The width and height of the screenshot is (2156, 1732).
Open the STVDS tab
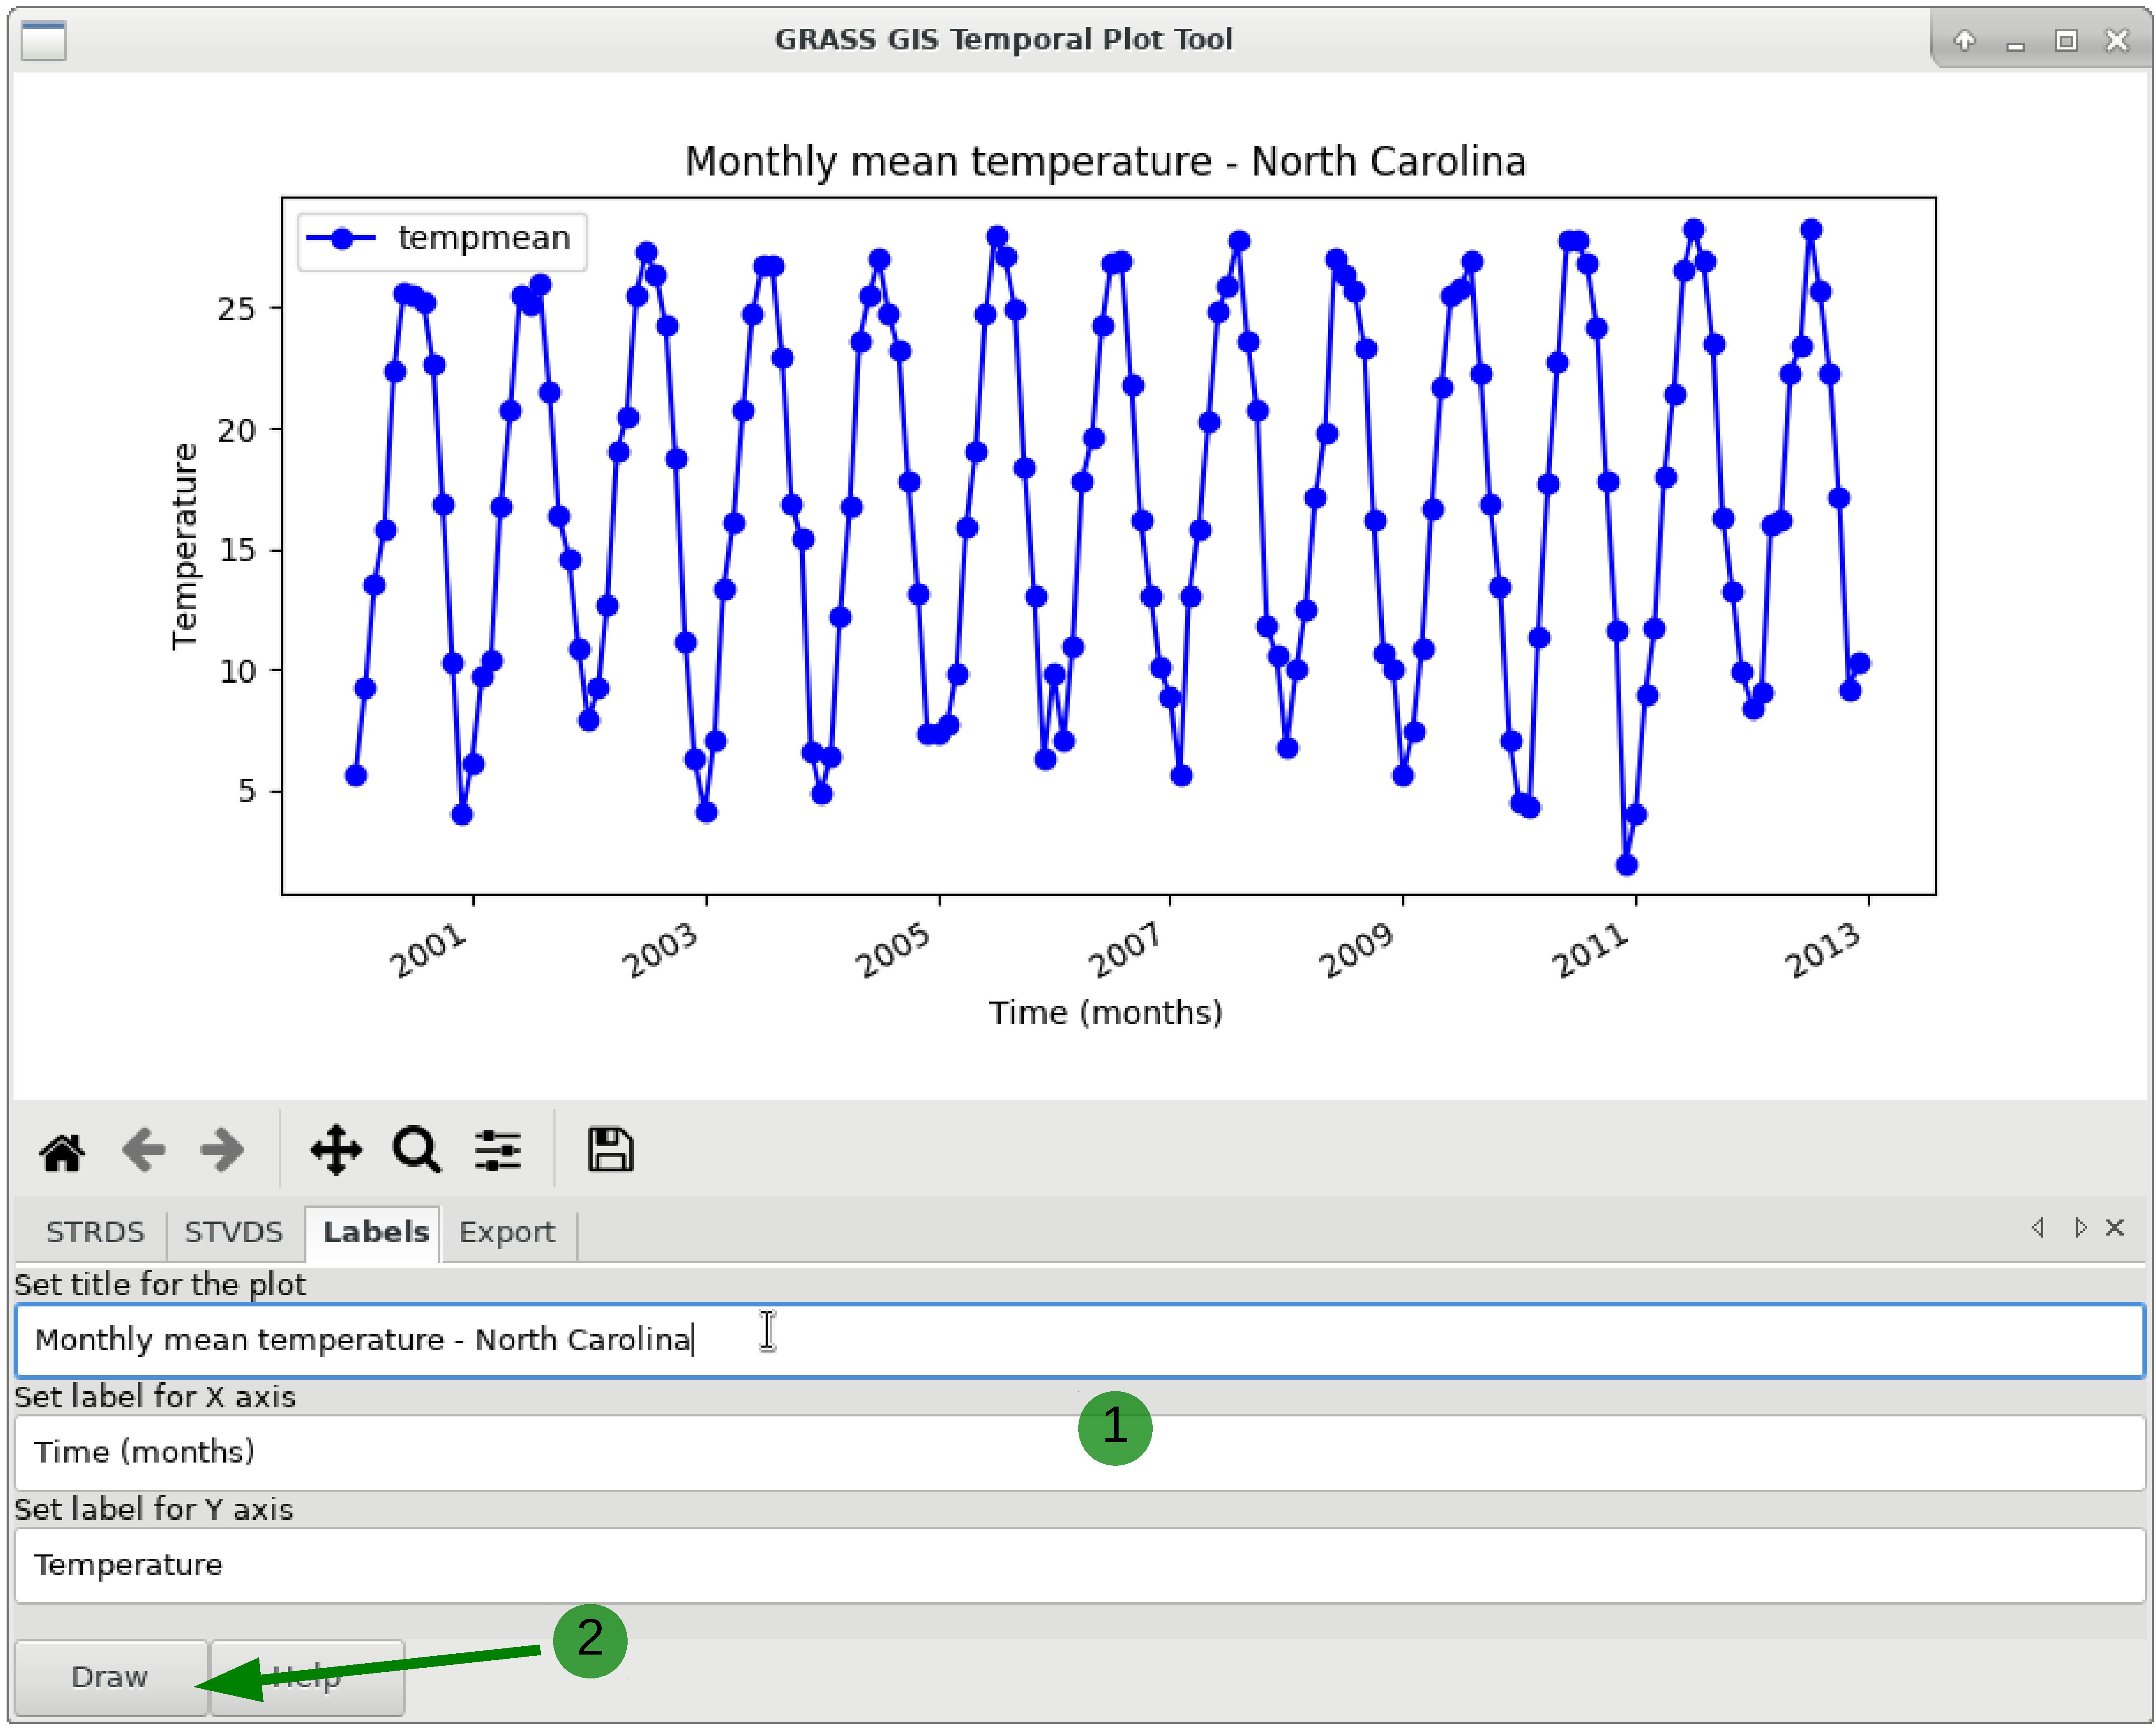233,1232
